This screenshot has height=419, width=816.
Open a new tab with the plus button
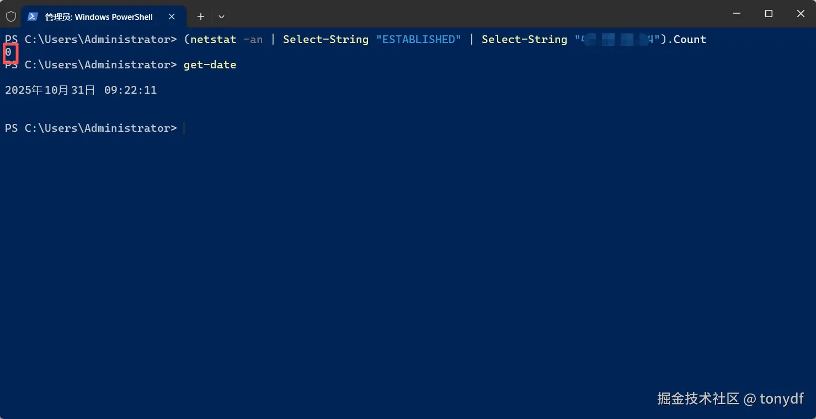click(x=201, y=17)
